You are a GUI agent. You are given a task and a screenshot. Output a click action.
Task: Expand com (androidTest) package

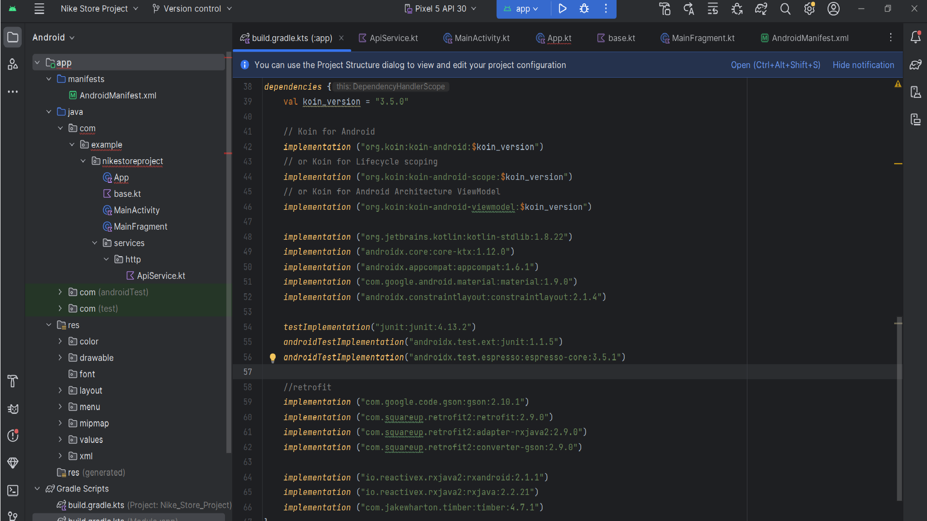pos(60,292)
